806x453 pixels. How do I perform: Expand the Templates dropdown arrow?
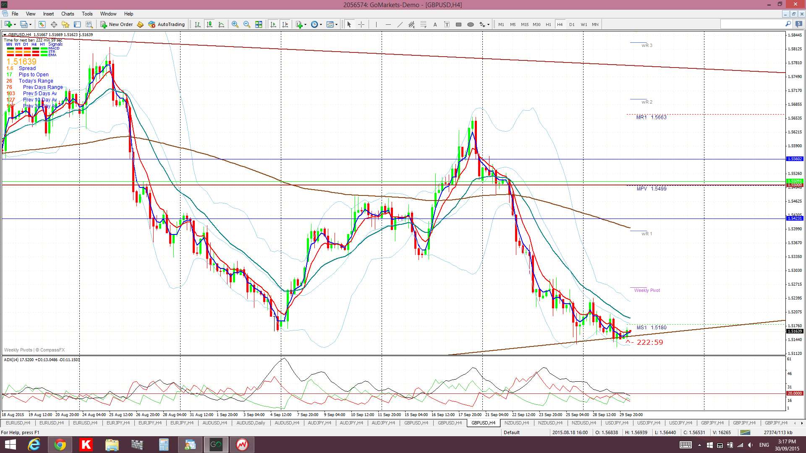pos(336,24)
